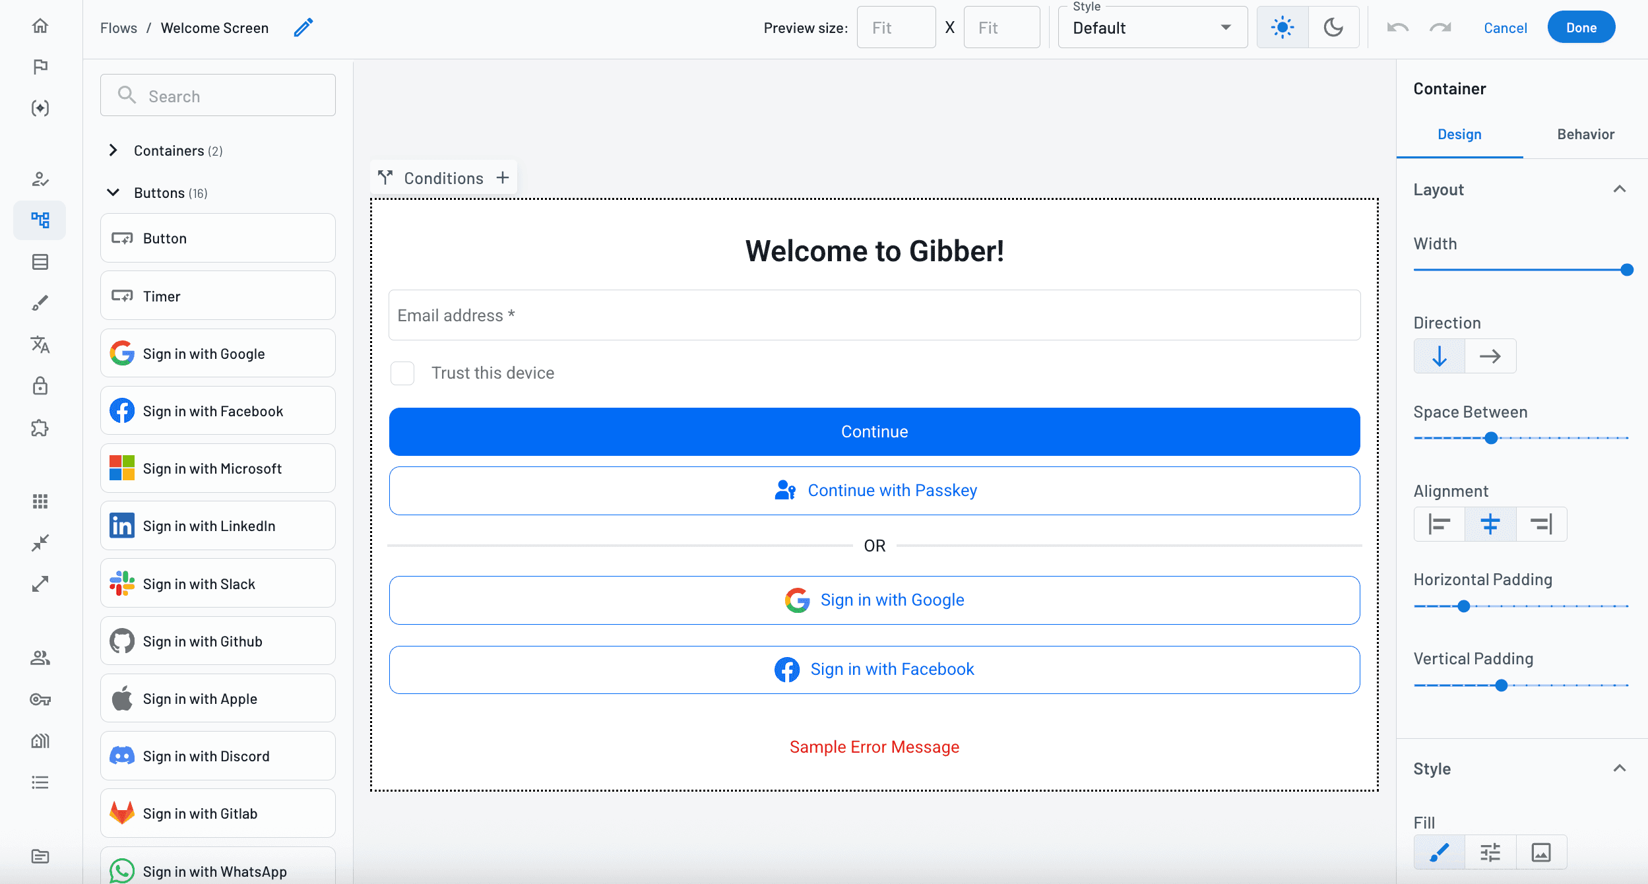This screenshot has width=1648, height=884.
Task: Open the building icon in the sidebar
Action: click(40, 741)
